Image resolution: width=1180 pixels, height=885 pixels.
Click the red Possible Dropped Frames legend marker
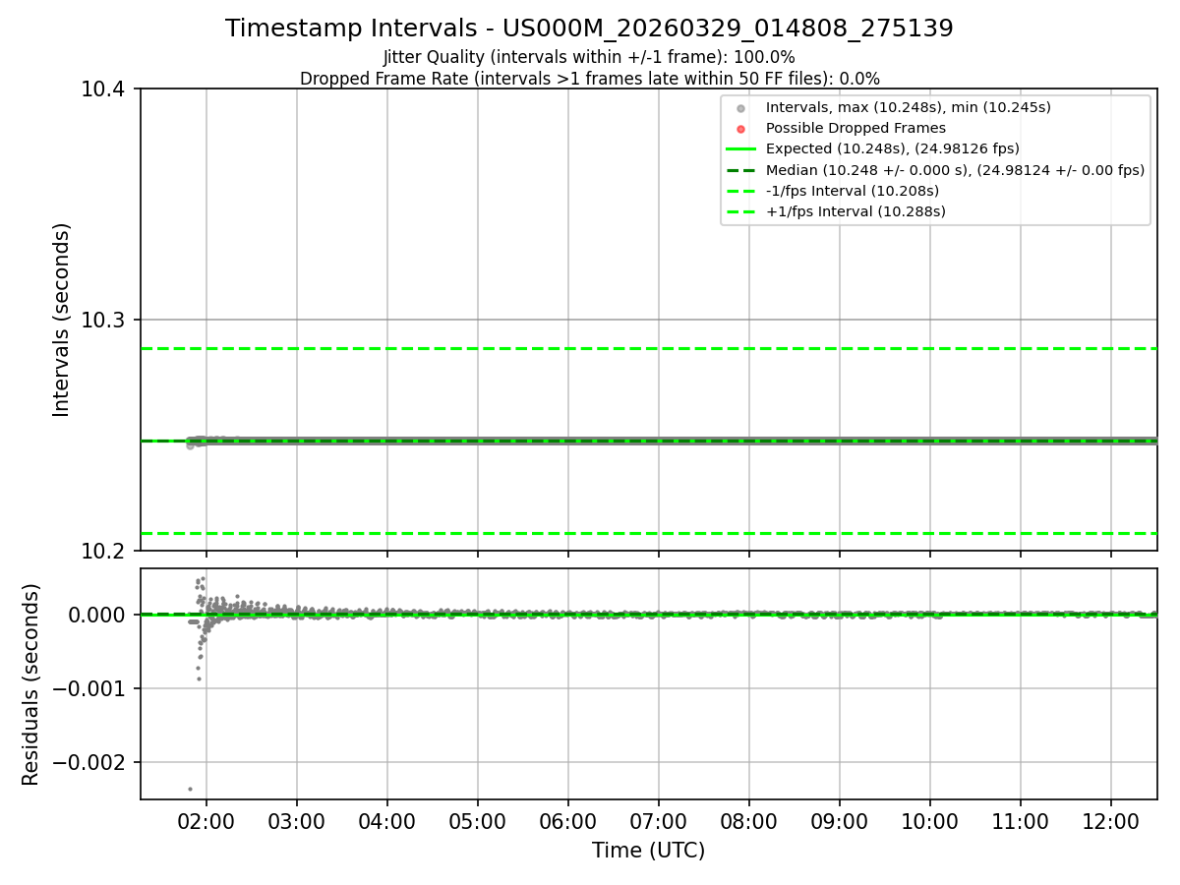[741, 129]
